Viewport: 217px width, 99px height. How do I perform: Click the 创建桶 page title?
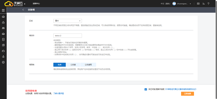click(x=31, y=10)
